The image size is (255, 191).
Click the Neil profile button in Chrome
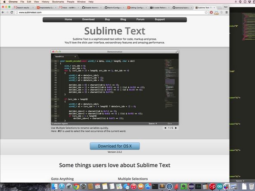(226, 7)
